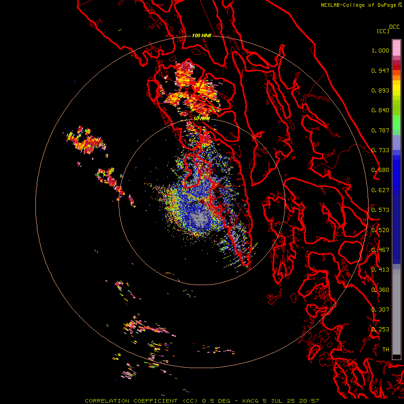The height and width of the screenshot is (404, 404).
Task: Click the 0.787 scale value
Action: (x=380, y=130)
